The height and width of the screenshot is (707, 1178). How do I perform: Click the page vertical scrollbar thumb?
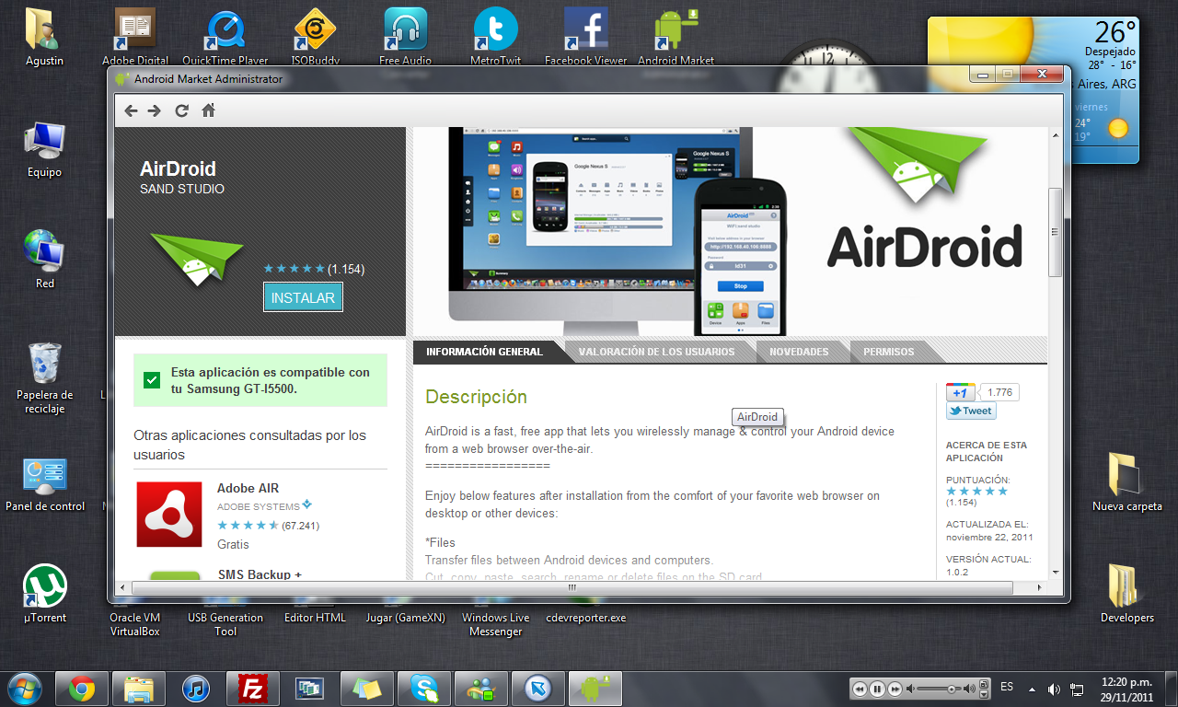(1056, 231)
